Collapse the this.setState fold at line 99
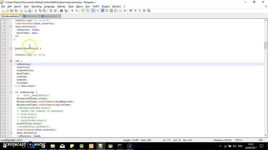The height and width of the screenshot is (150, 268). point(11,27)
